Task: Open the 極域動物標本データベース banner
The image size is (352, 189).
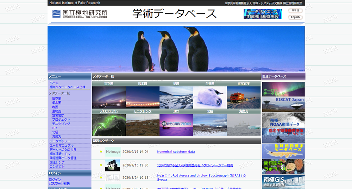Action: coord(283,151)
